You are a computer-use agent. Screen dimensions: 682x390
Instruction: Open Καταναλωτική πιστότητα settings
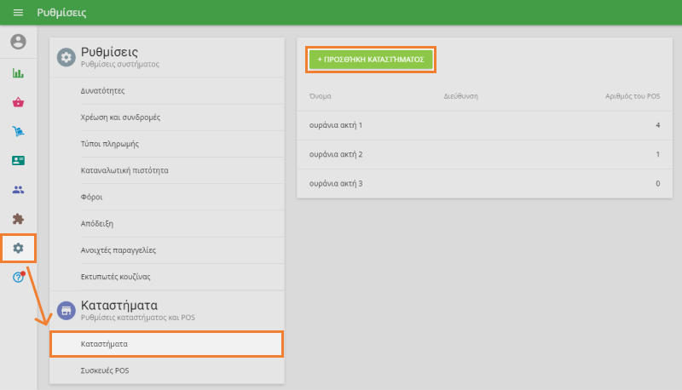click(167, 170)
